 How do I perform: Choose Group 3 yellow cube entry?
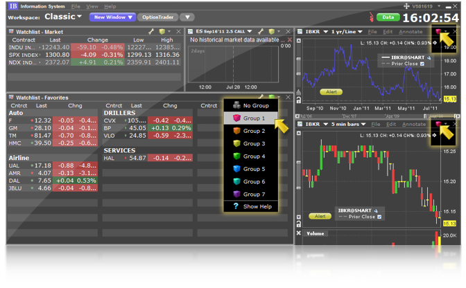pyautogui.click(x=251, y=143)
